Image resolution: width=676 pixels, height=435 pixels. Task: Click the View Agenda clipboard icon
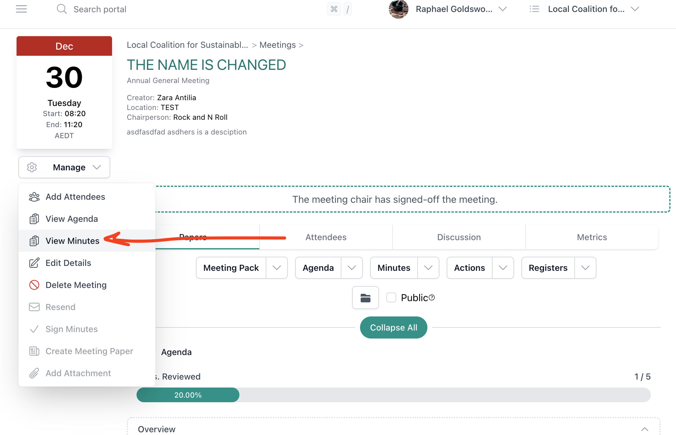[x=34, y=219]
